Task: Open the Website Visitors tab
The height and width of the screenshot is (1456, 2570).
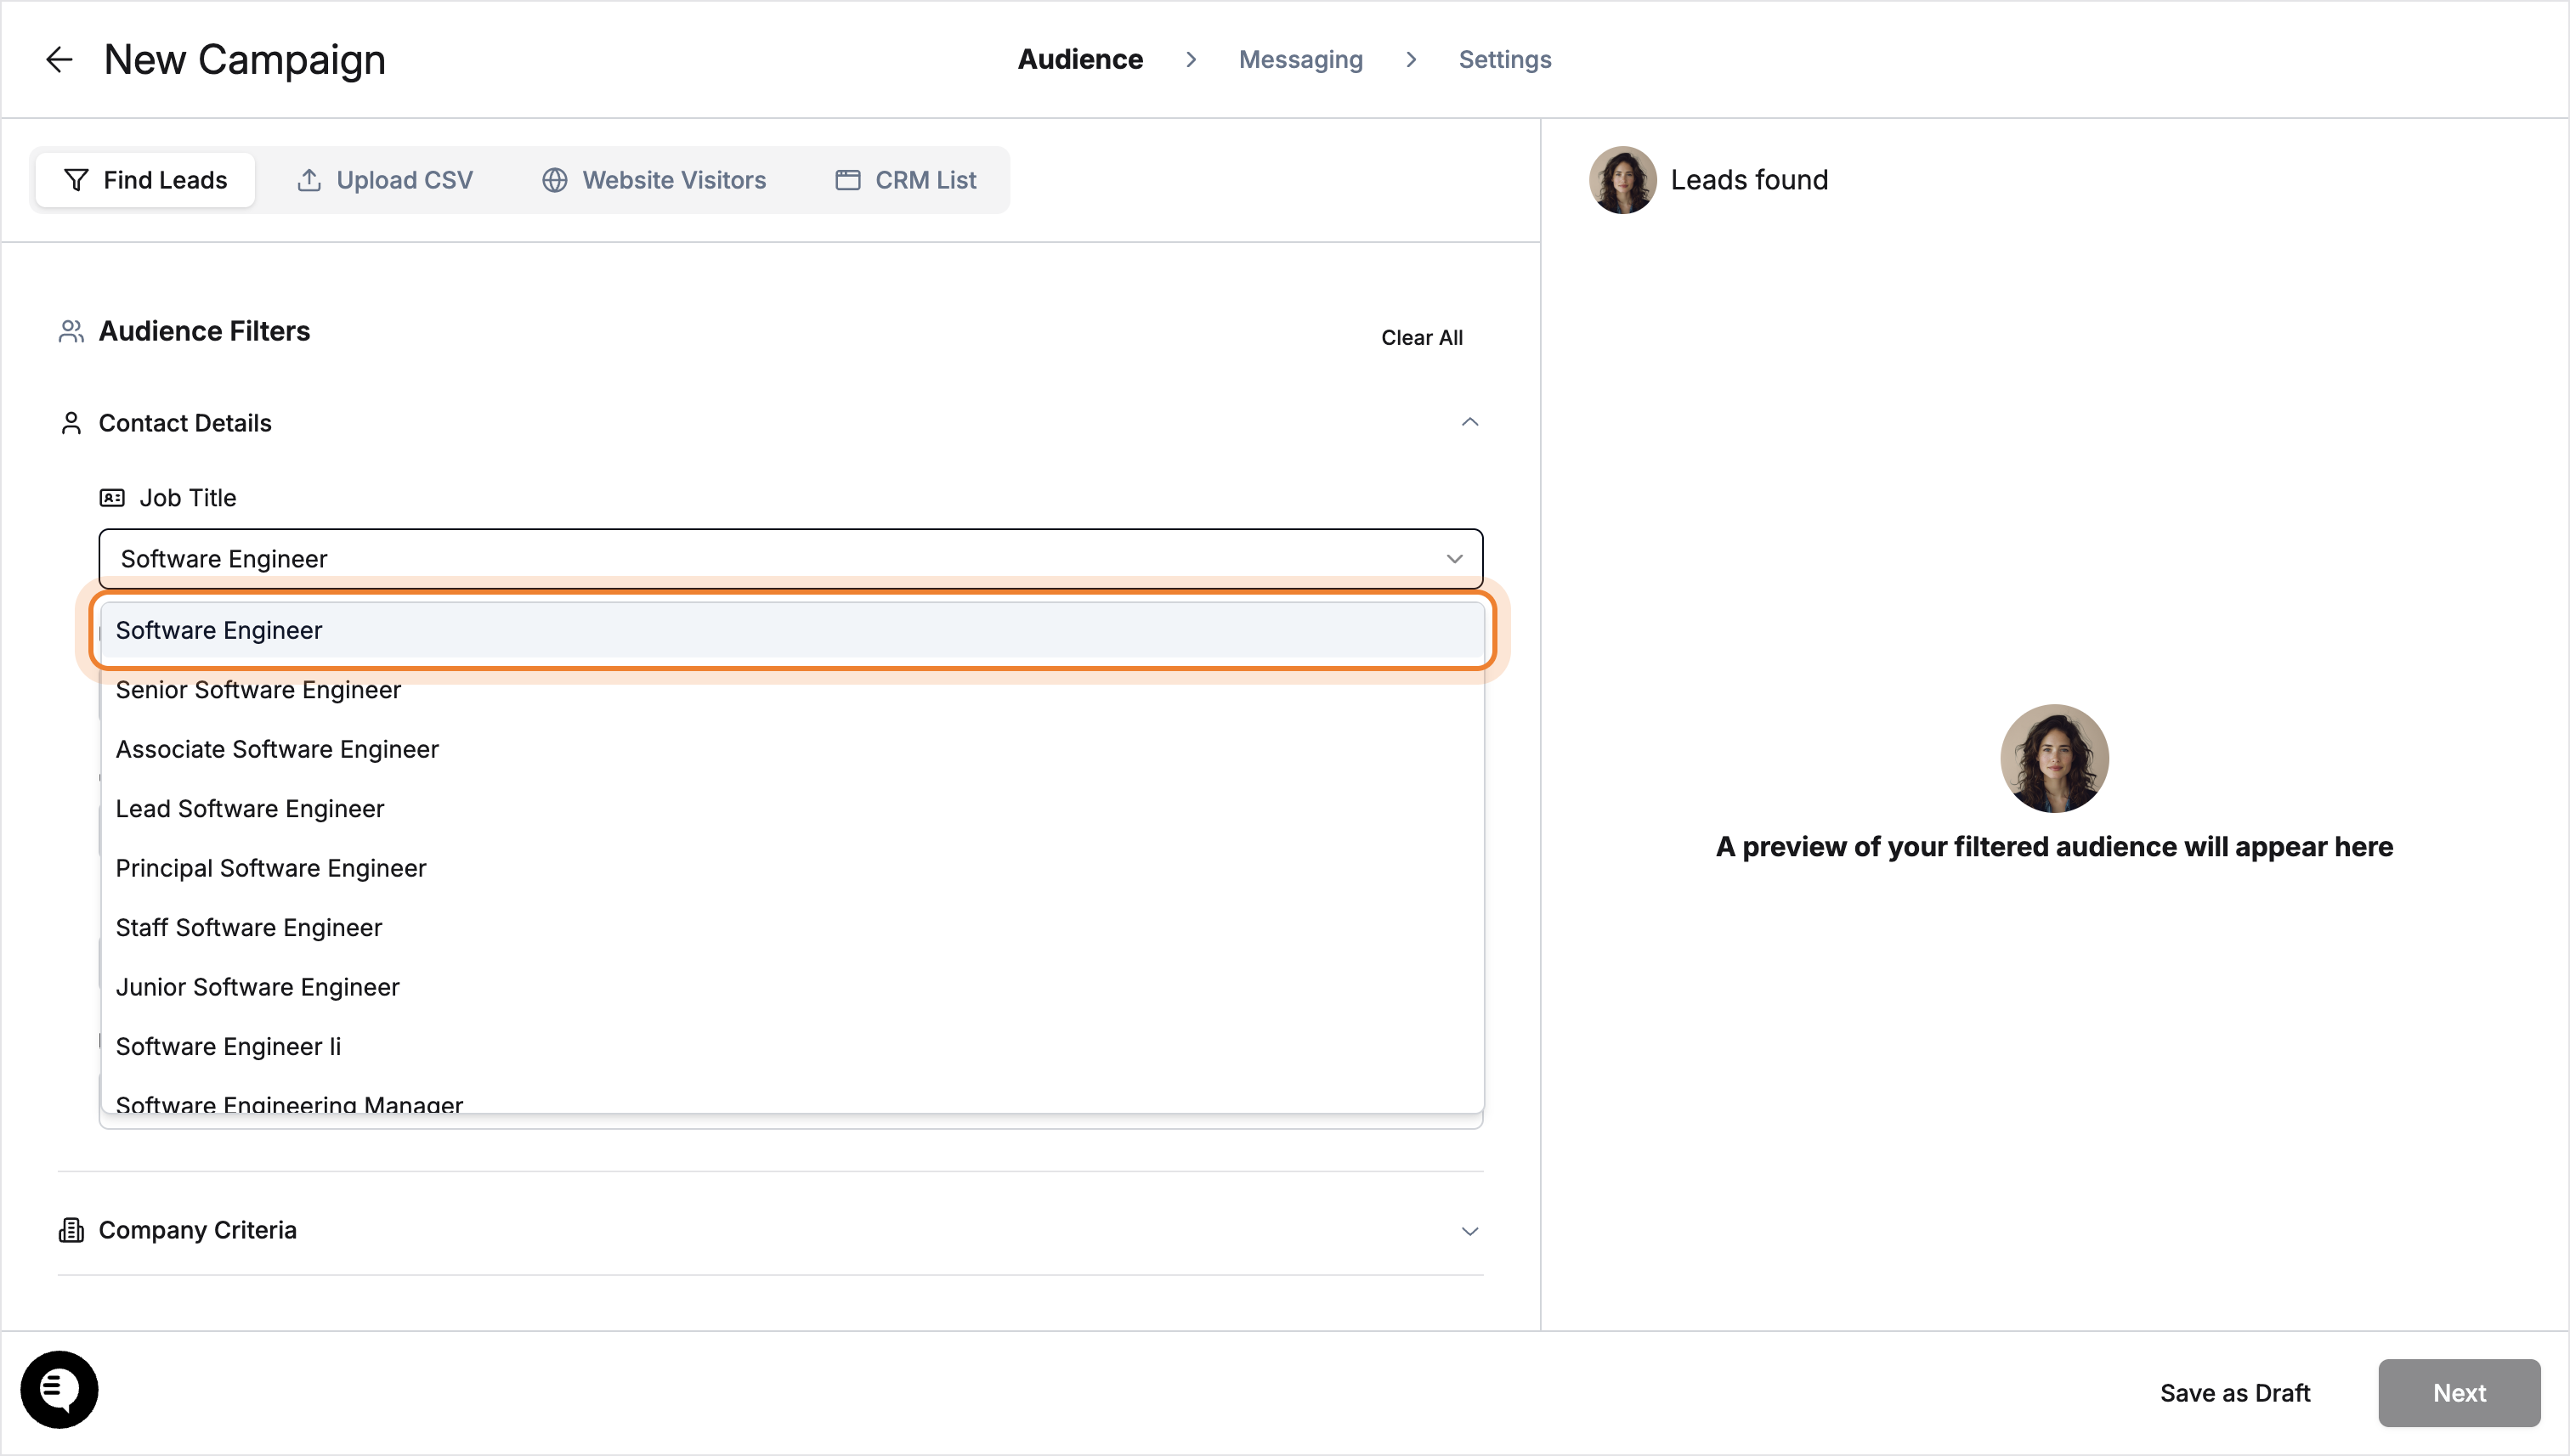Action: pyautogui.click(x=654, y=180)
